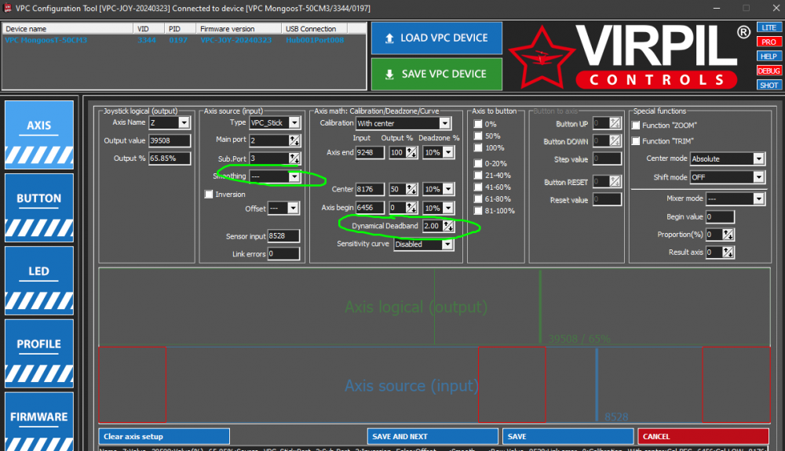Click the Axis begin Output % stepper
The image size is (785, 451).
coord(411,208)
